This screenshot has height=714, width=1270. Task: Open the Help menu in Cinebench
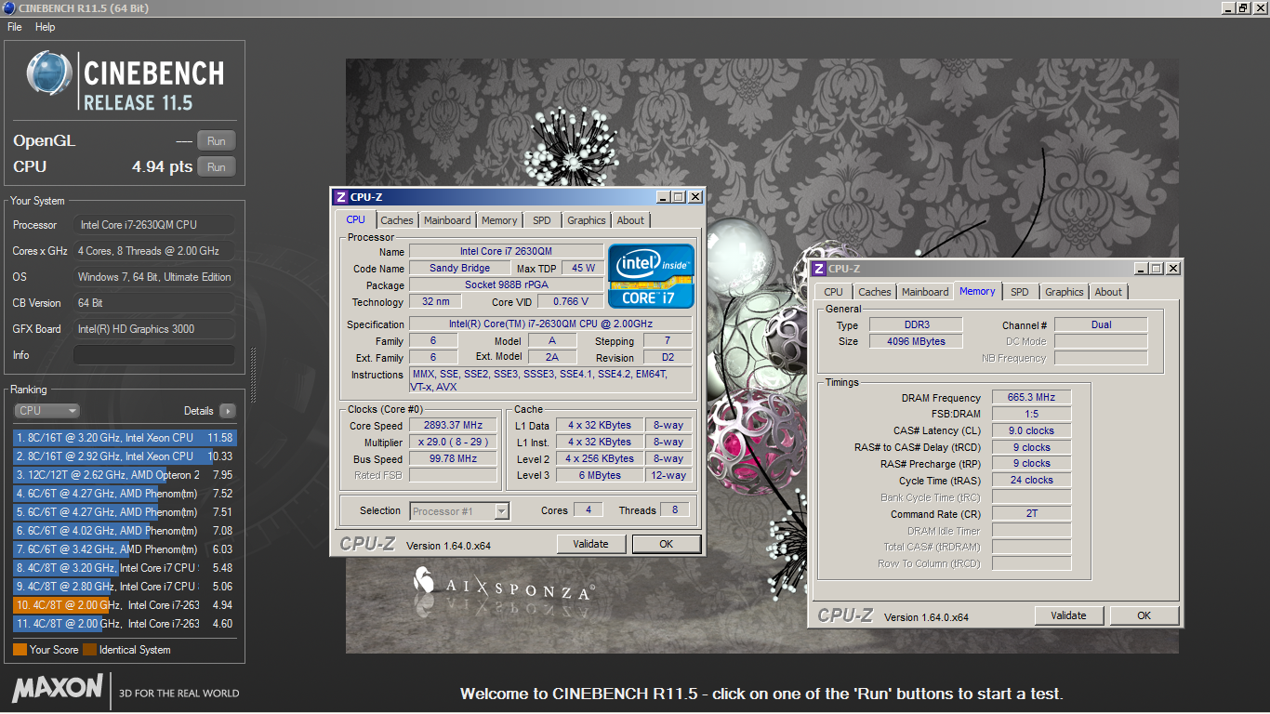pyautogui.click(x=46, y=27)
